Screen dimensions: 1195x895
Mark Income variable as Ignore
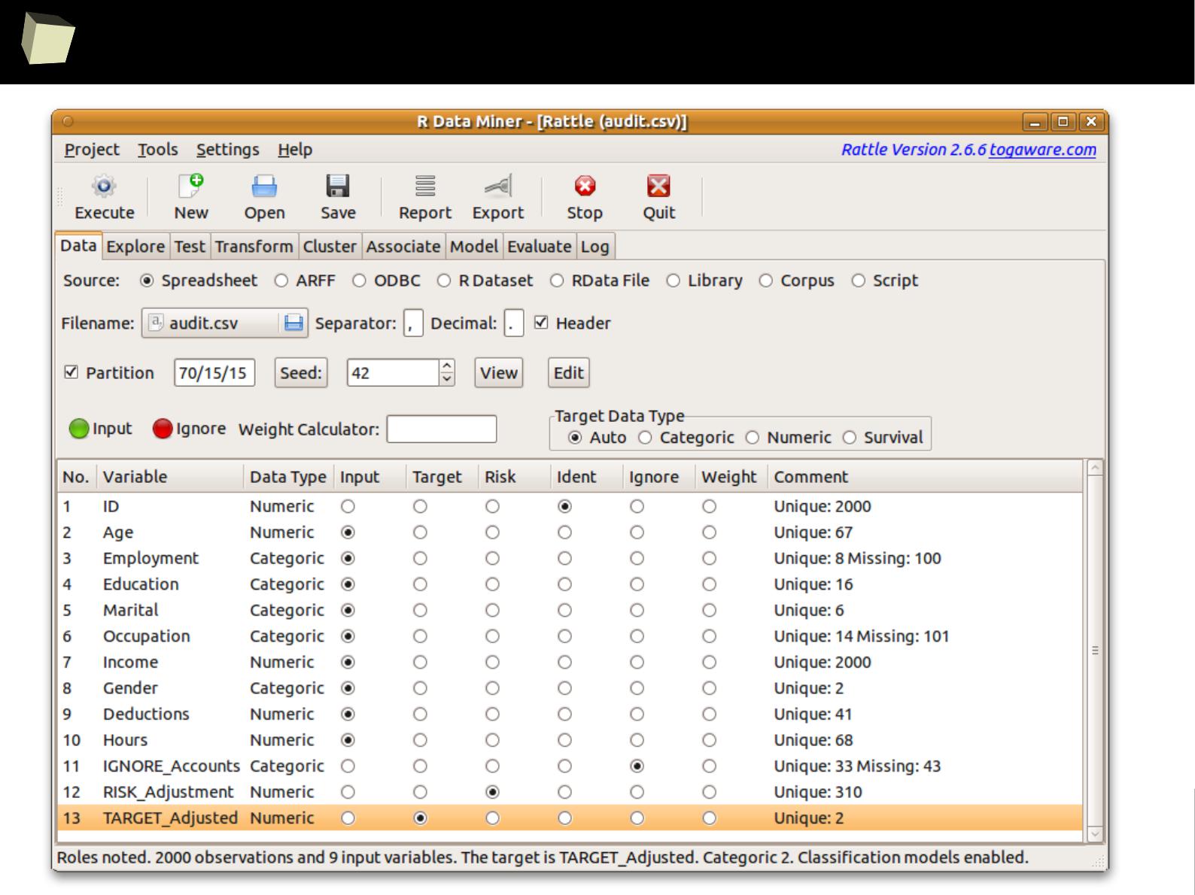(x=637, y=663)
